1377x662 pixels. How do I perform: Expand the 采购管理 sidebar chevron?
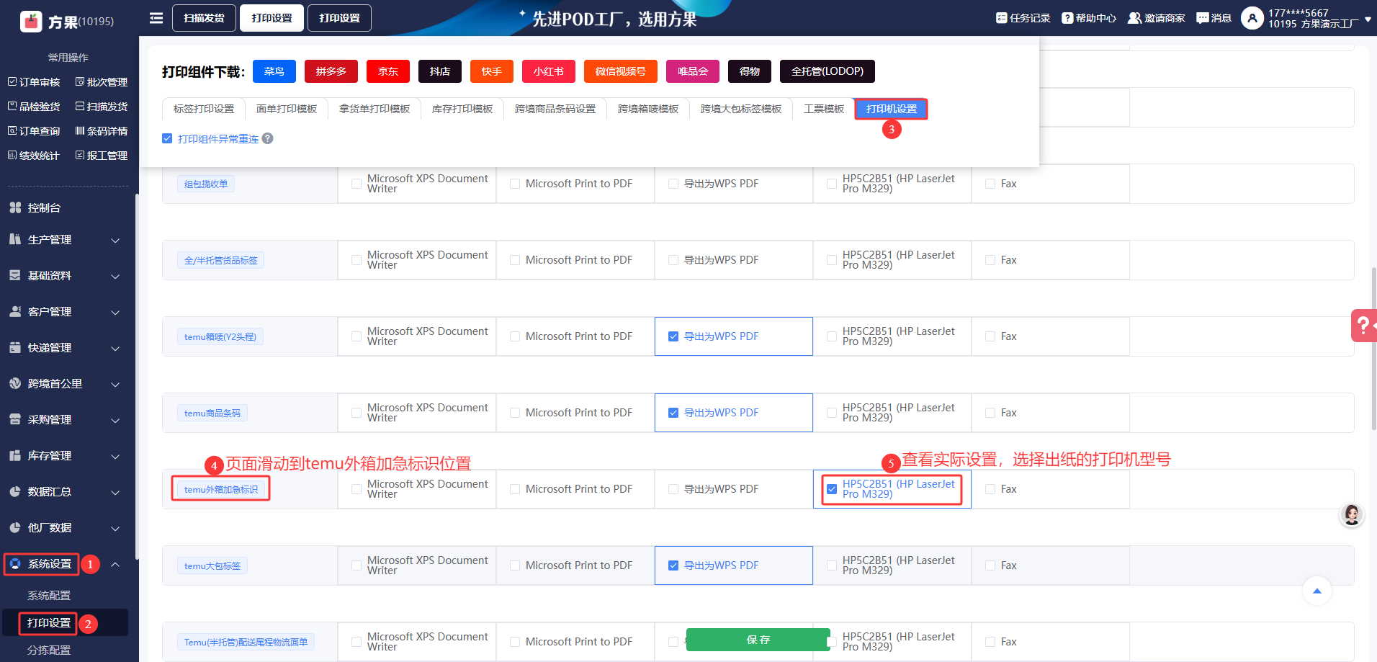click(115, 420)
